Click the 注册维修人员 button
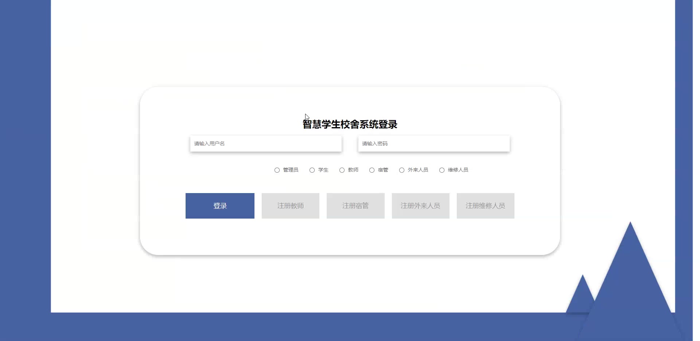 click(486, 206)
